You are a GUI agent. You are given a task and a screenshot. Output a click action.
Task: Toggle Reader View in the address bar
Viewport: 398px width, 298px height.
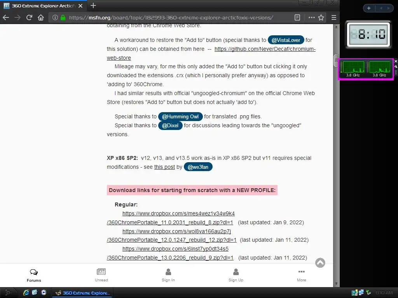click(x=297, y=17)
